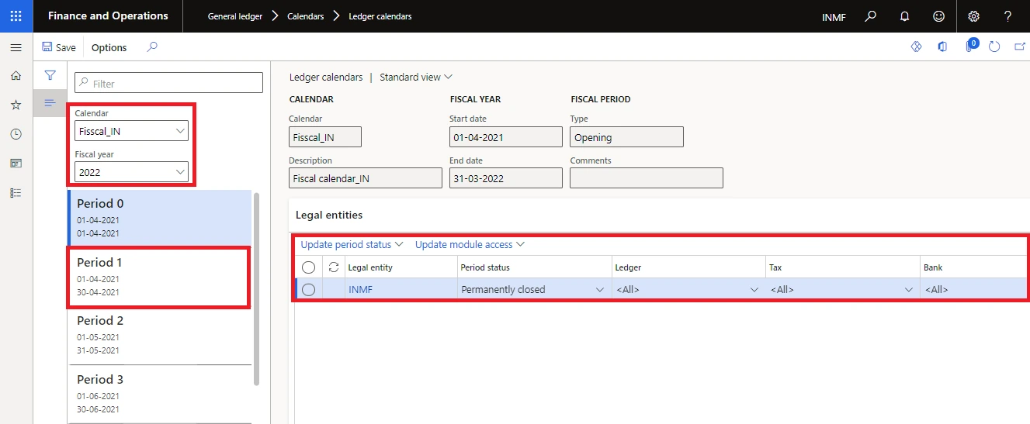Open the Help question mark

1007,16
